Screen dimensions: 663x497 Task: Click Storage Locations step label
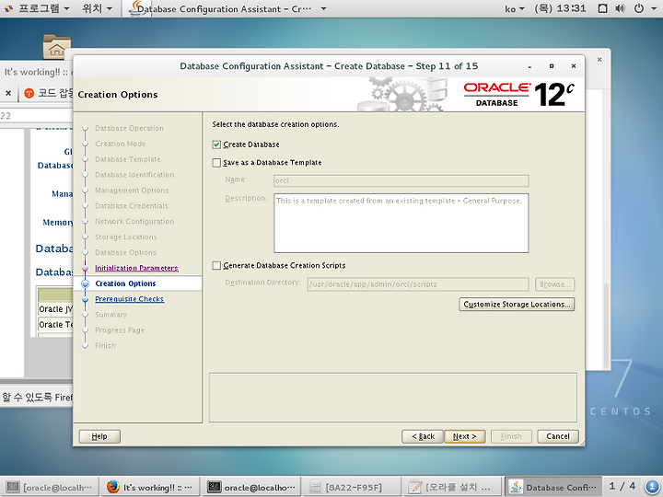(126, 237)
